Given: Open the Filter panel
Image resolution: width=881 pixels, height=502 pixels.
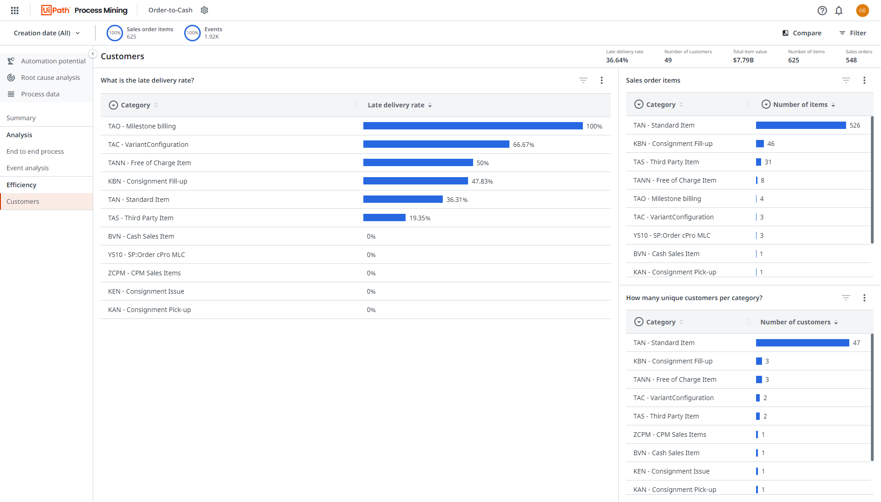Looking at the screenshot, I should (853, 33).
